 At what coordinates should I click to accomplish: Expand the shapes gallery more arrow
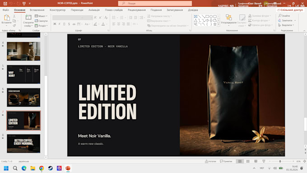pyautogui.click(x=219, y=24)
